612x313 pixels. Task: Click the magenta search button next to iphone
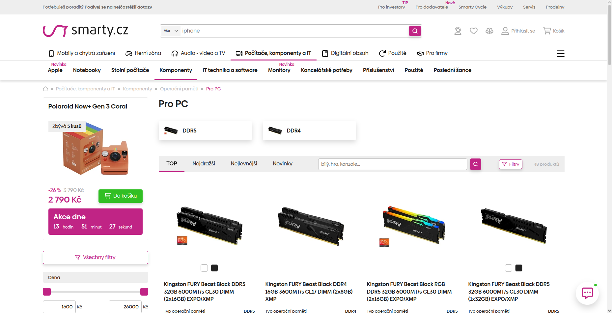(415, 31)
